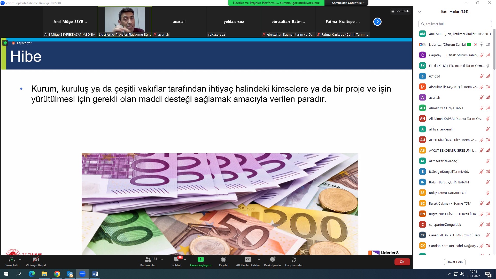The height and width of the screenshot is (279, 496).
Task: Show next participants with blue arrow
Action: (x=377, y=22)
